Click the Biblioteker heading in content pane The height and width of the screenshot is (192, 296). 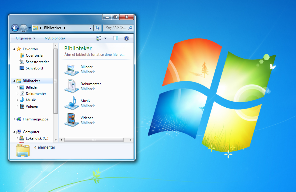click(x=78, y=48)
